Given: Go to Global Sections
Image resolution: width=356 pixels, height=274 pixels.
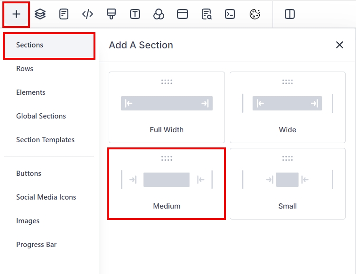Looking at the screenshot, I should click(x=41, y=116).
